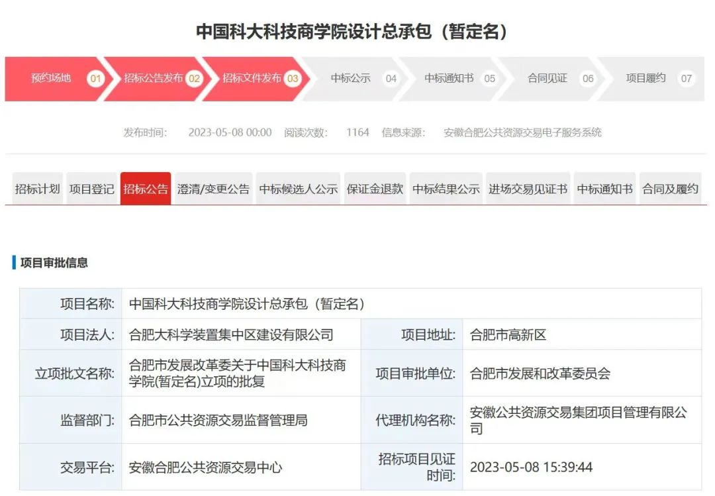Viewport: 715px width, 496px height.
Task: Click the 交易平台 label cell
Action: (x=71, y=467)
